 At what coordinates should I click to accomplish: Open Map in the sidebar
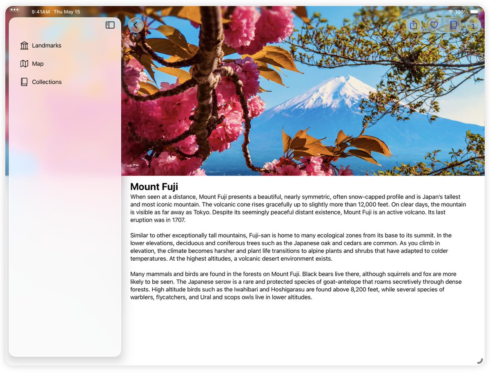[65, 64]
